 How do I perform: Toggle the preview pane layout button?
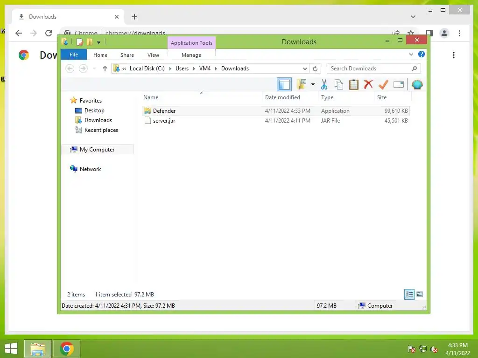pyautogui.click(x=284, y=84)
